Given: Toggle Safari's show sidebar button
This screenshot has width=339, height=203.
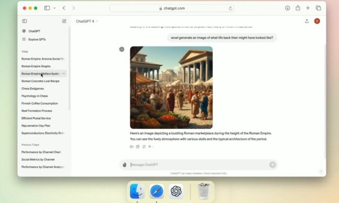Looking at the screenshot, I should [x=47, y=8].
